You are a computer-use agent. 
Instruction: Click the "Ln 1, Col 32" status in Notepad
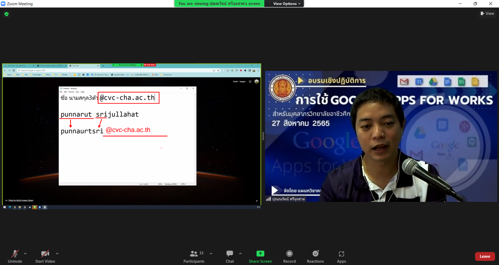(144, 184)
